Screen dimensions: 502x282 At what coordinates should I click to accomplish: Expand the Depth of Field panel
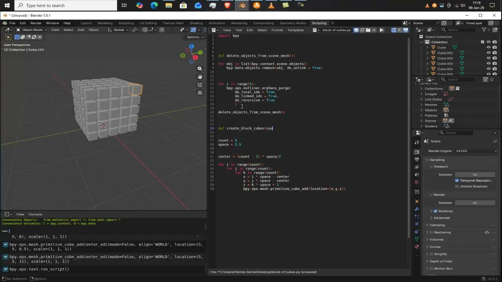pyautogui.click(x=440, y=261)
